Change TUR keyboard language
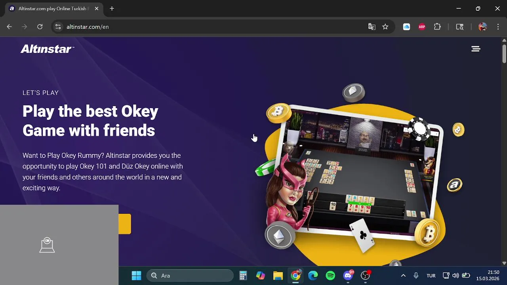The image size is (507, 285). point(431,275)
